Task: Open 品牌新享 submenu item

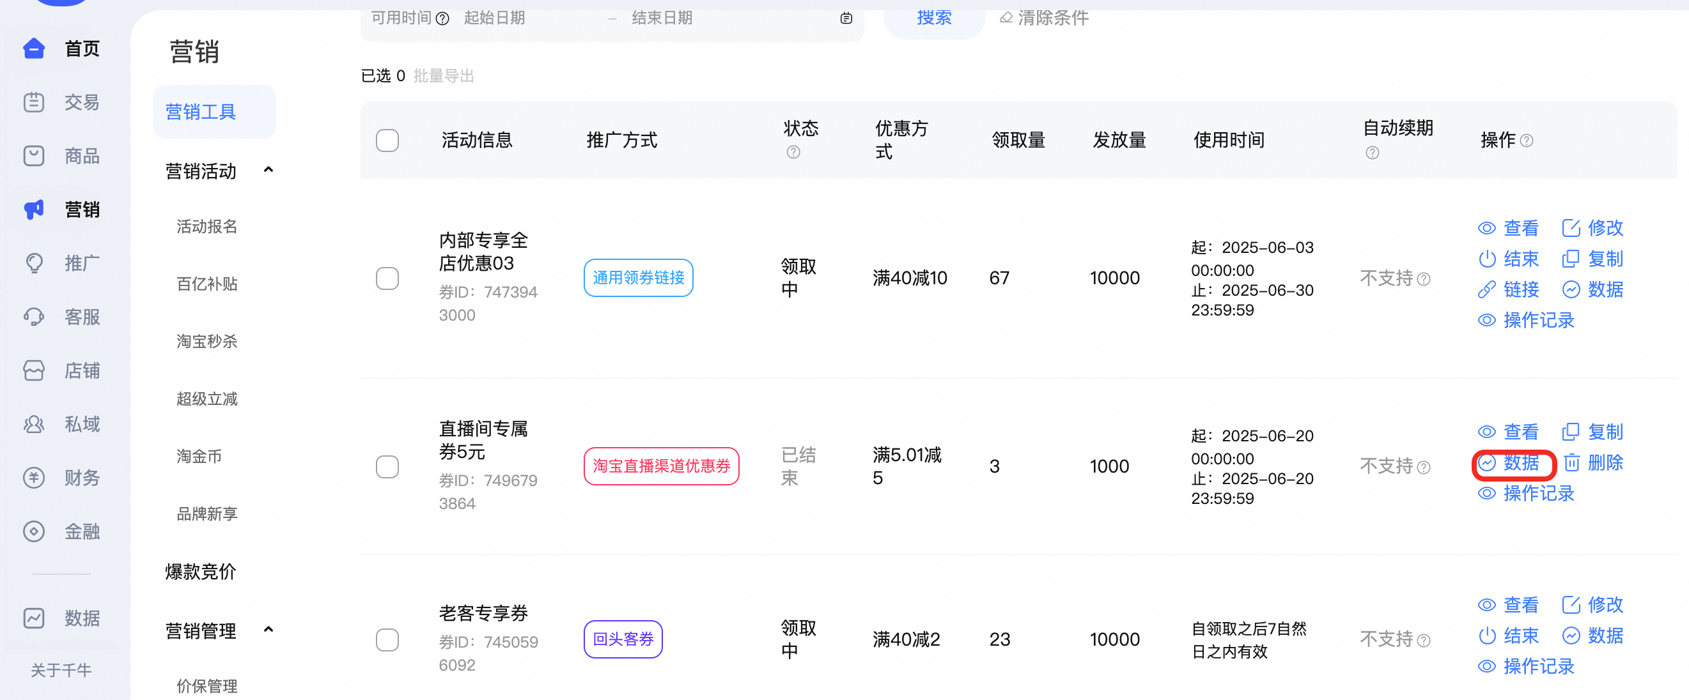Action: [x=207, y=514]
